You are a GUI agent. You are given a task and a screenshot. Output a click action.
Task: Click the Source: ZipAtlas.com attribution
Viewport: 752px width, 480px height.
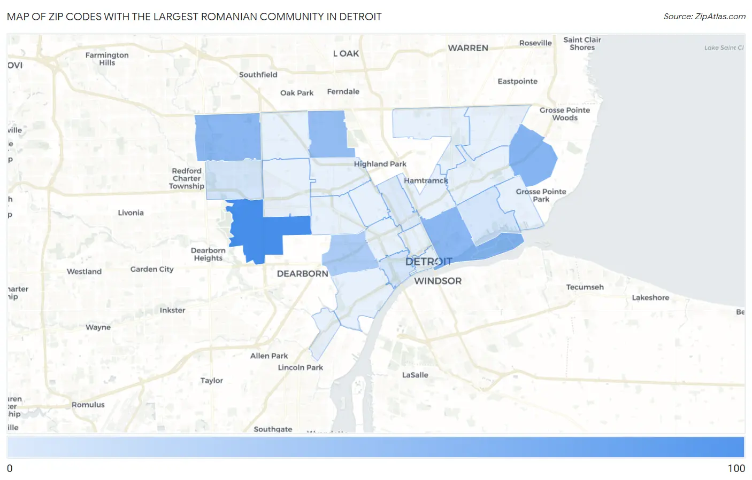tap(704, 17)
